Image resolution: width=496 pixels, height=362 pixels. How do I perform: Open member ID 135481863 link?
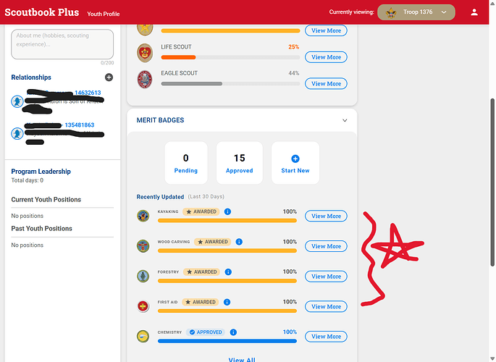point(80,125)
